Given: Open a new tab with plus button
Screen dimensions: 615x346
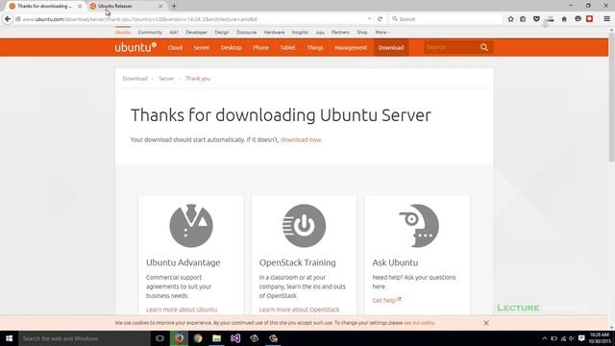Looking at the screenshot, I should [174, 6].
